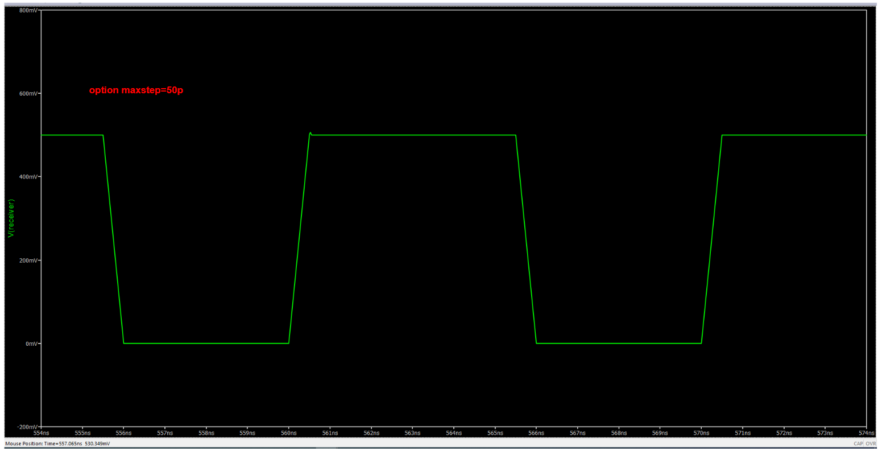Viewport: 882px width, 451px height.
Task: Click the V(receiver) trace label
Action: [x=11, y=218]
